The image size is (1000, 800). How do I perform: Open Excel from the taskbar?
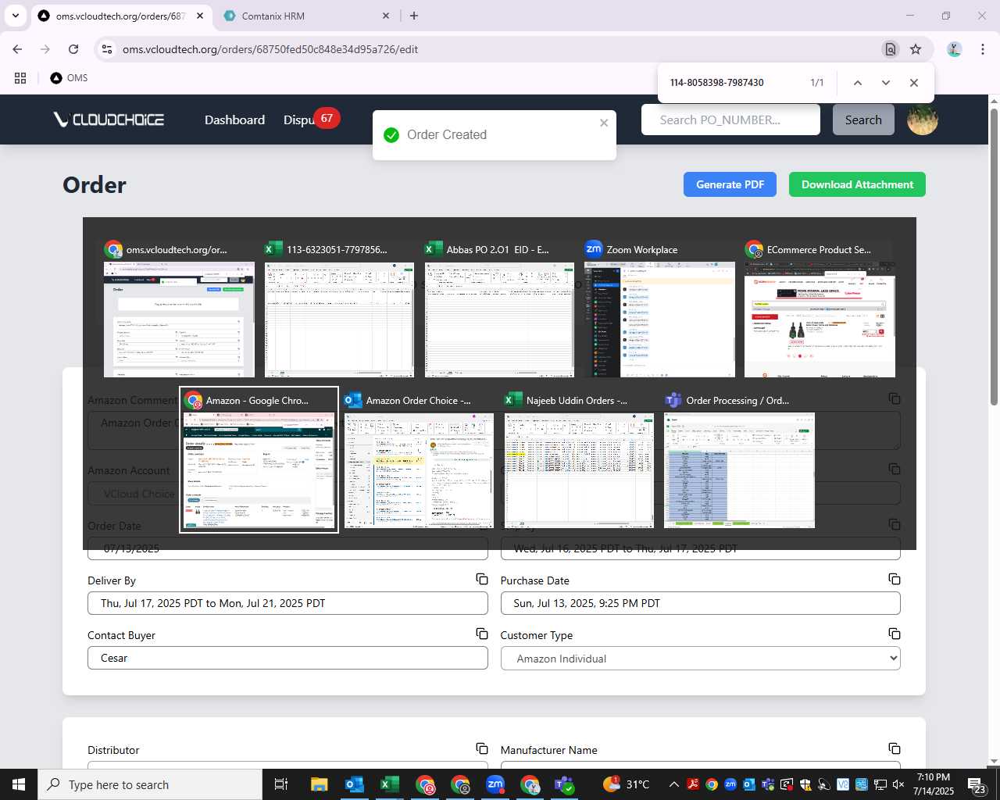390,784
